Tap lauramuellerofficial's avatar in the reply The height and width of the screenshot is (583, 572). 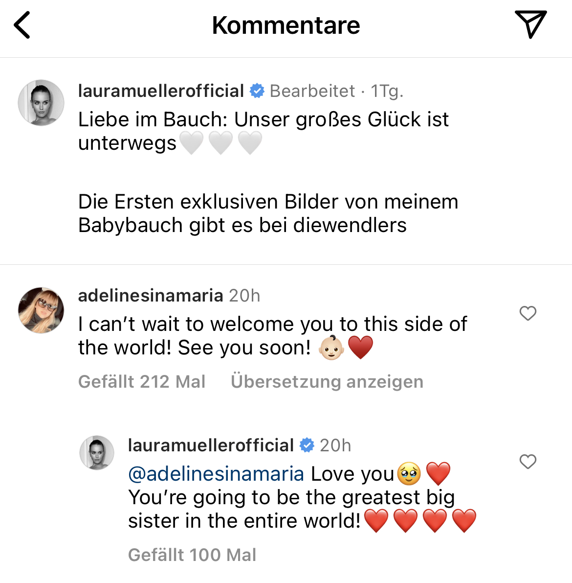97,453
